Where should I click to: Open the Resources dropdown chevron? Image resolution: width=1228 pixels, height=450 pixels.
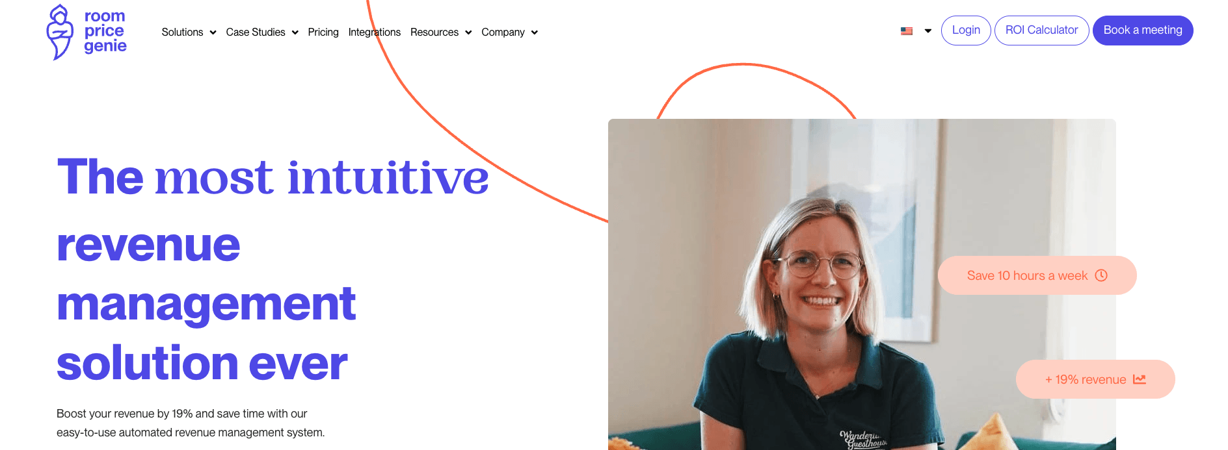(468, 32)
